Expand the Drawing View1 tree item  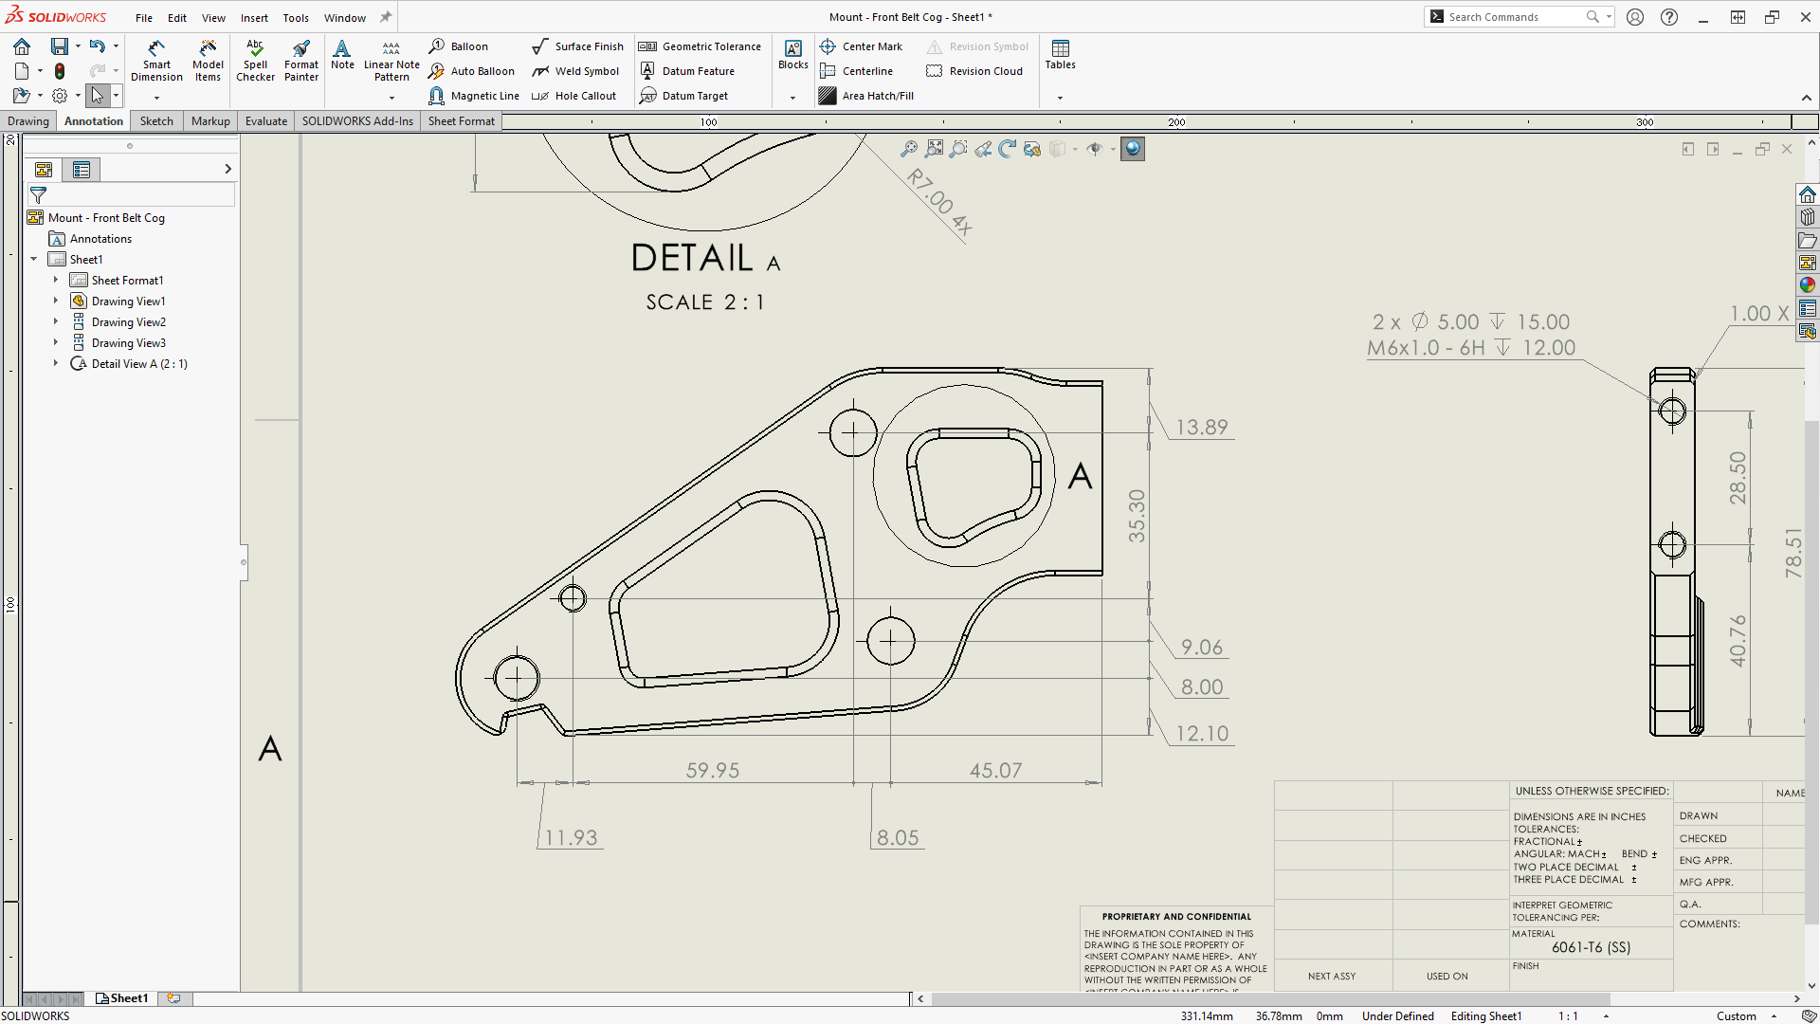(x=55, y=300)
